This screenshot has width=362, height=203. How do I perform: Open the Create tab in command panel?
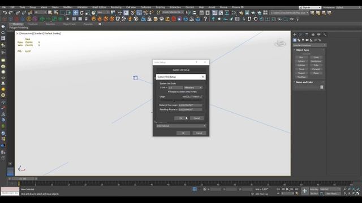(295, 34)
